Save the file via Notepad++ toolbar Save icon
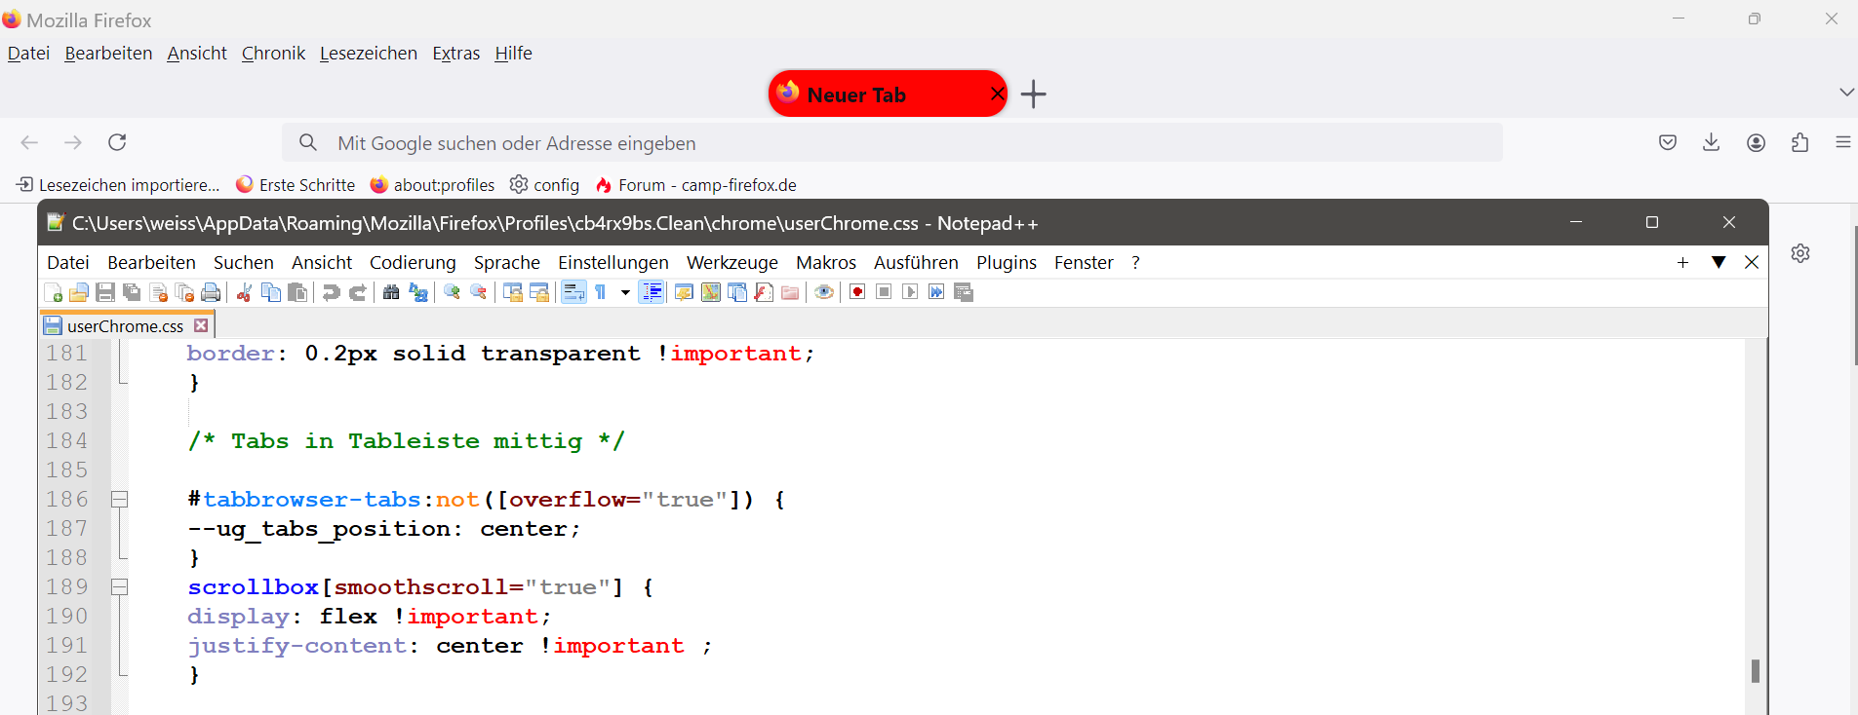 (105, 292)
